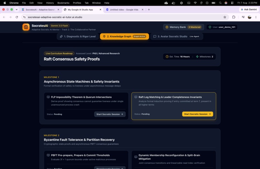Screen dimensions: 260x169
Task: Switch to 1. Diagnostic & Rigor Level tab
Action: pyautogui.click(x=78, y=36)
